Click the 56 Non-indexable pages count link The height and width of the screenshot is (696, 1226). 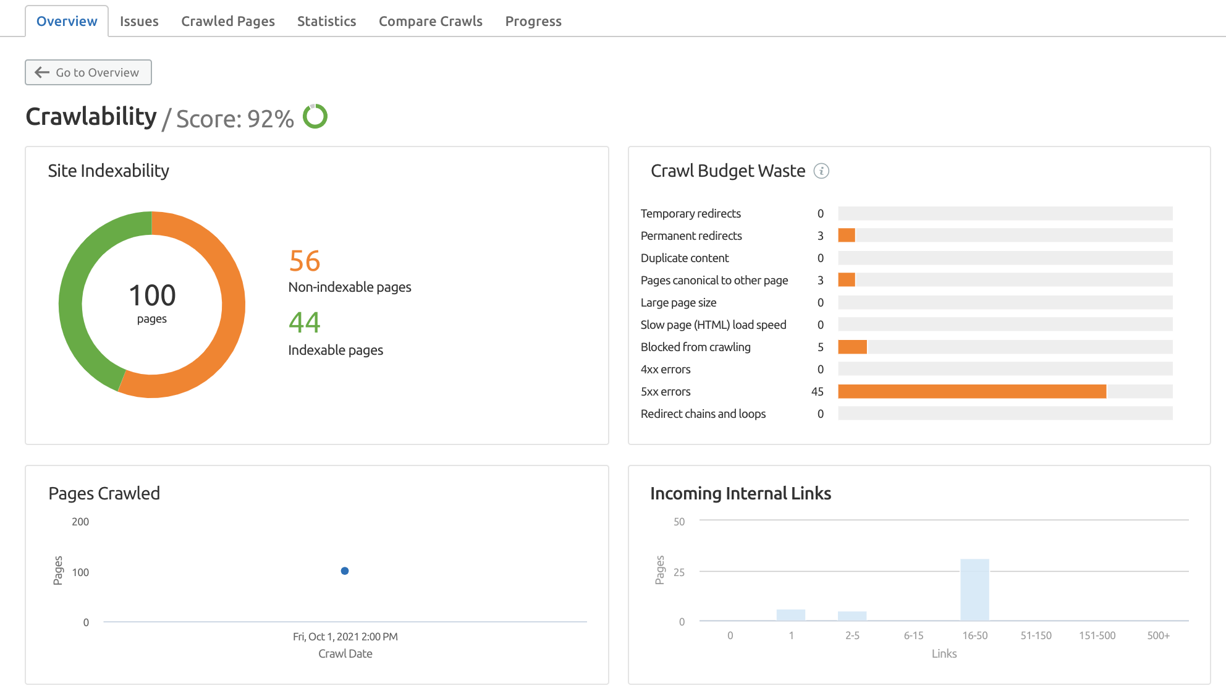[303, 260]
